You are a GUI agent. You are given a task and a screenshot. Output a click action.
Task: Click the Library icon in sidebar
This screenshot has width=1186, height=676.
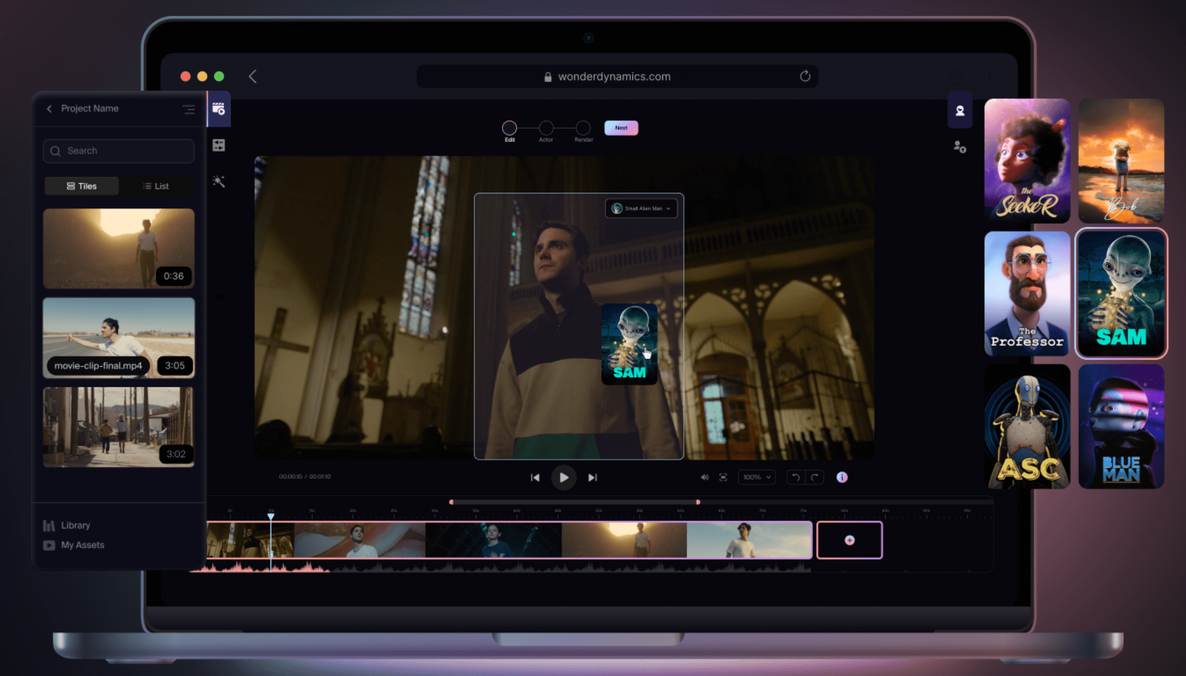49,525
